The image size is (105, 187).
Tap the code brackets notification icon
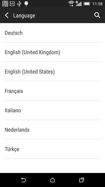[12, 4]
